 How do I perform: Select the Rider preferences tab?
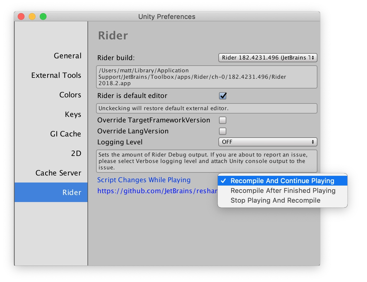point(51,192)
